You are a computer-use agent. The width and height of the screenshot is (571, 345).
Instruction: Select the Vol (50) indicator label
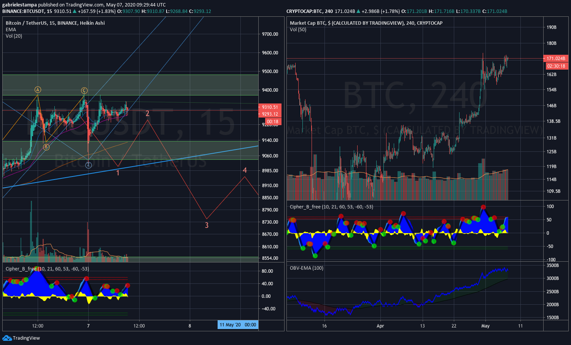click(x=298, y=29)
